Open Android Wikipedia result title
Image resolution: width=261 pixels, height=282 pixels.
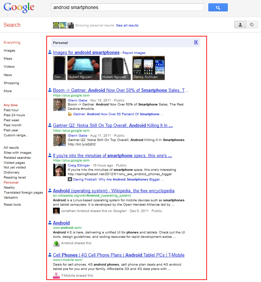pos(114,191)
